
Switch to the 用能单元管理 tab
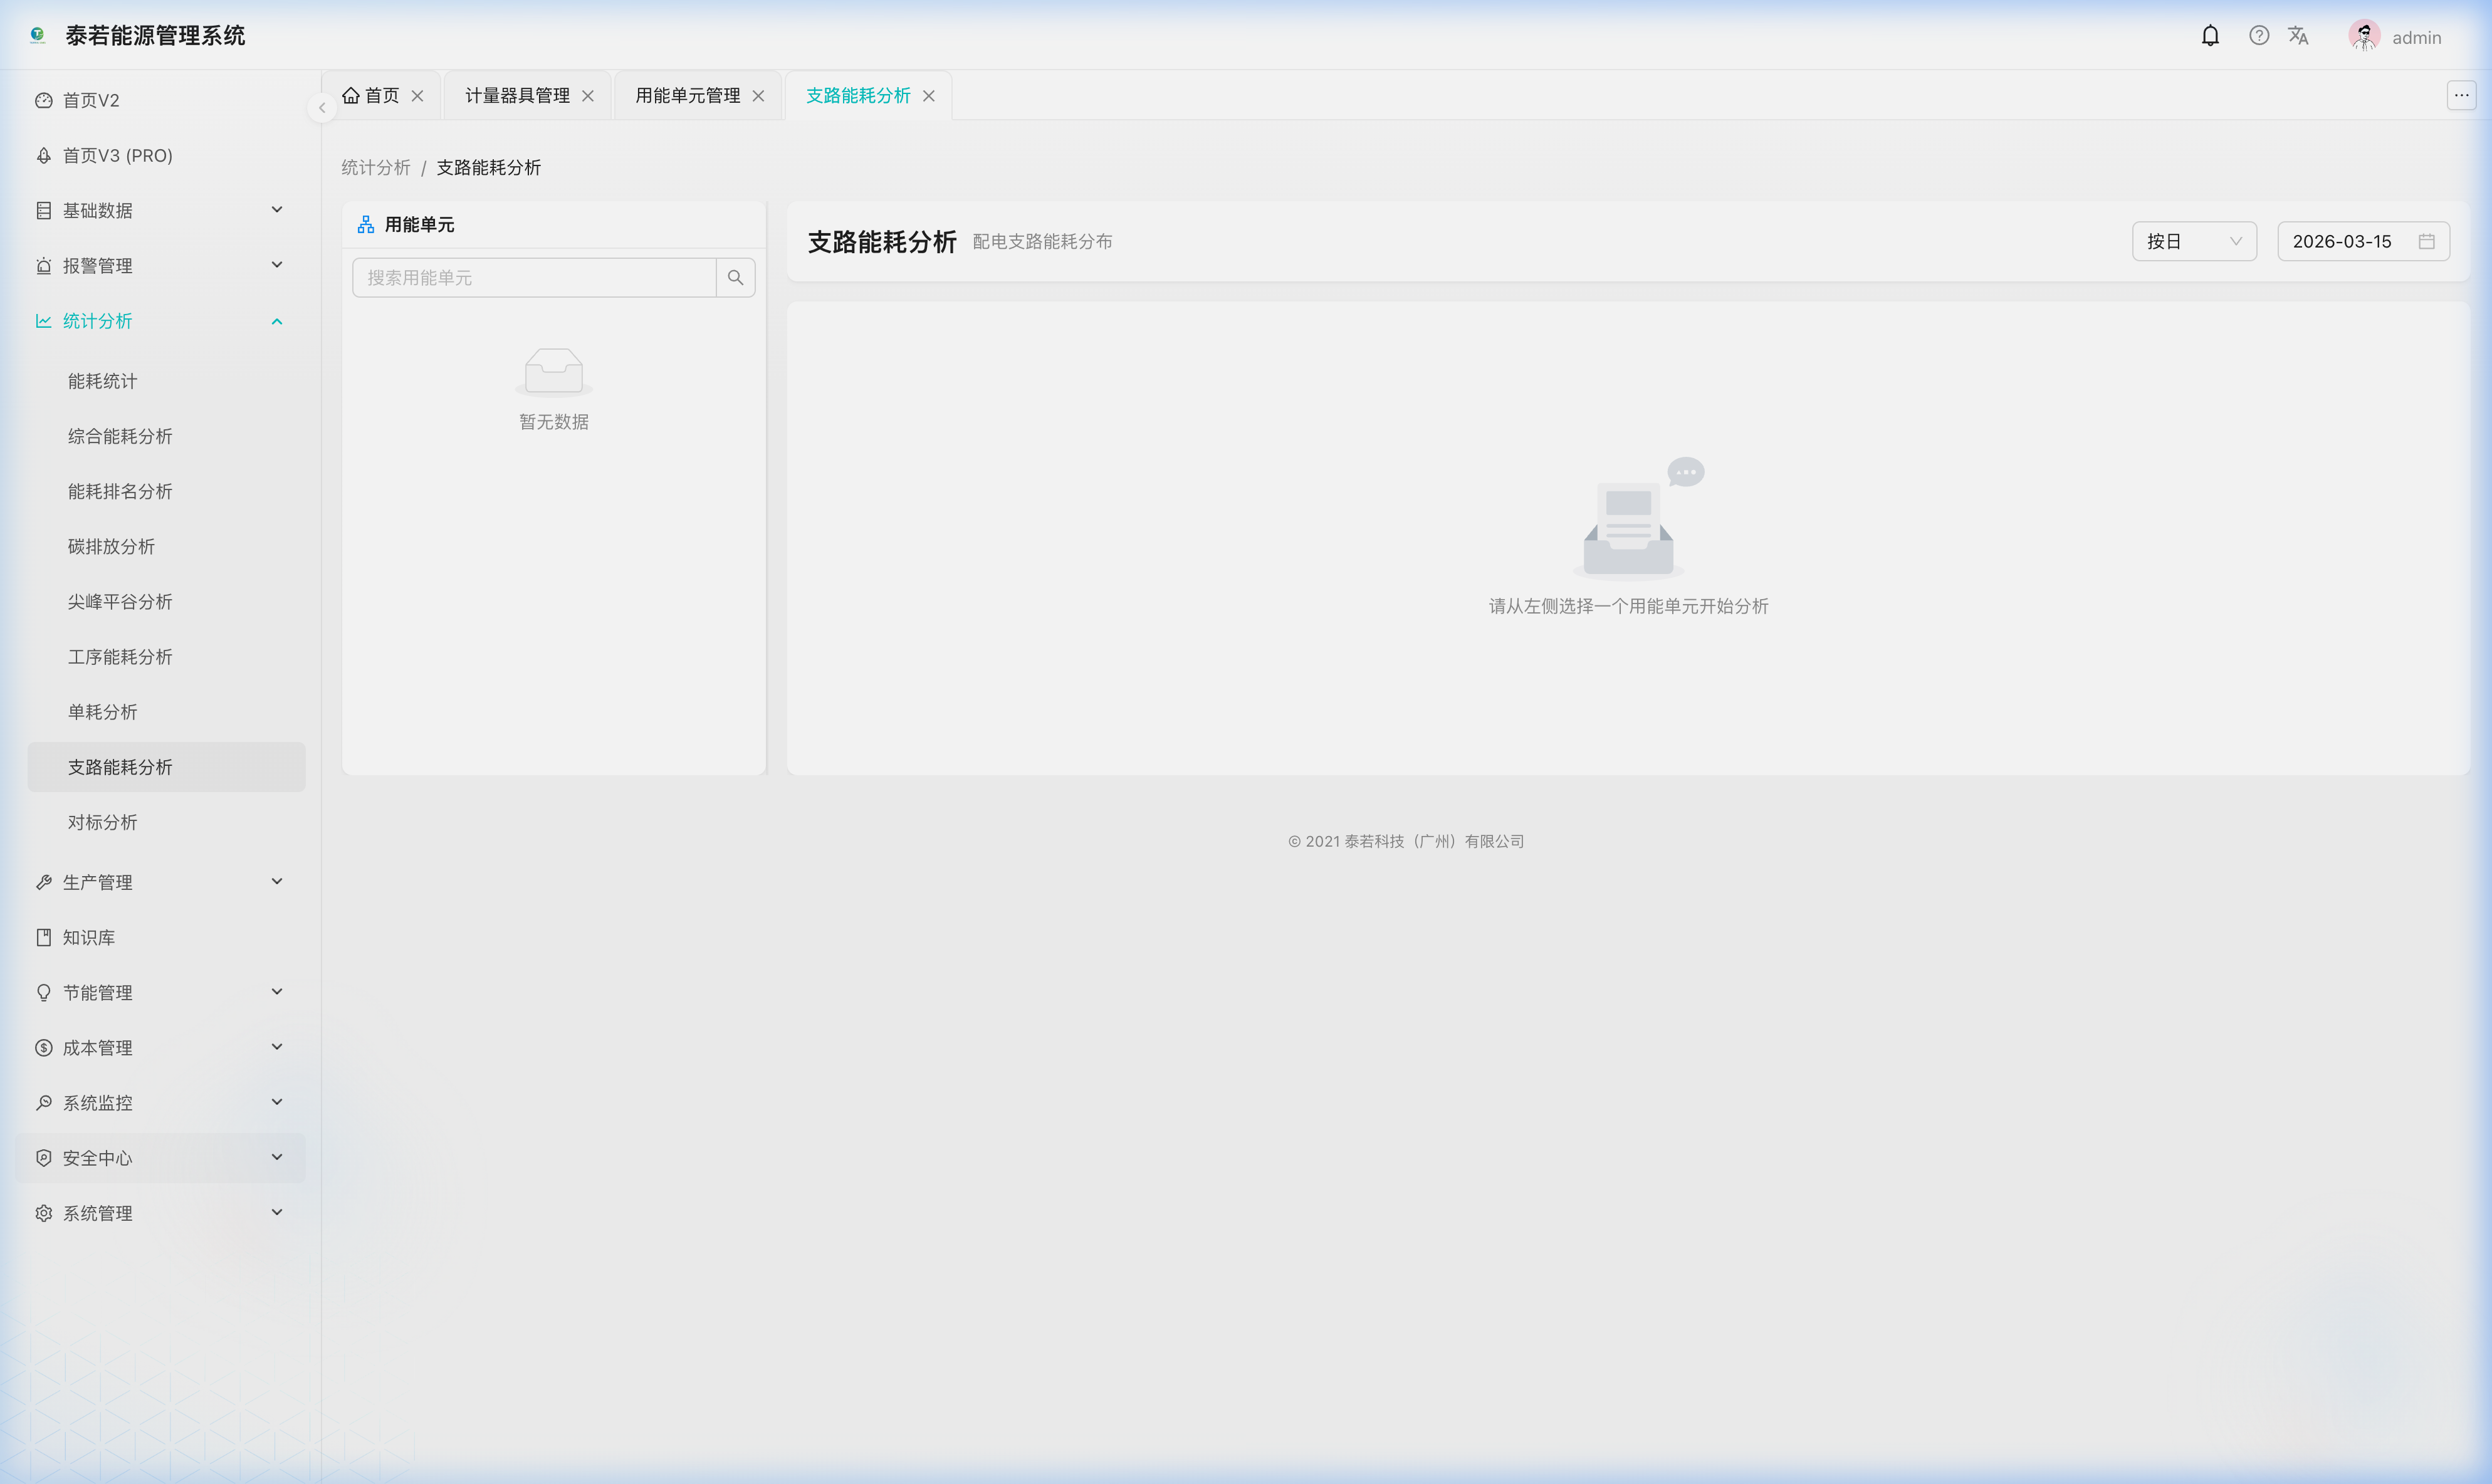(687, 96)
